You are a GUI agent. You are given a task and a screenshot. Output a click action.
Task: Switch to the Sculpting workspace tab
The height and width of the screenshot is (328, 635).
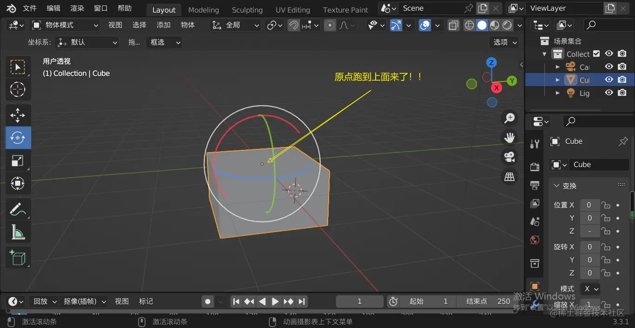point(247,10)
